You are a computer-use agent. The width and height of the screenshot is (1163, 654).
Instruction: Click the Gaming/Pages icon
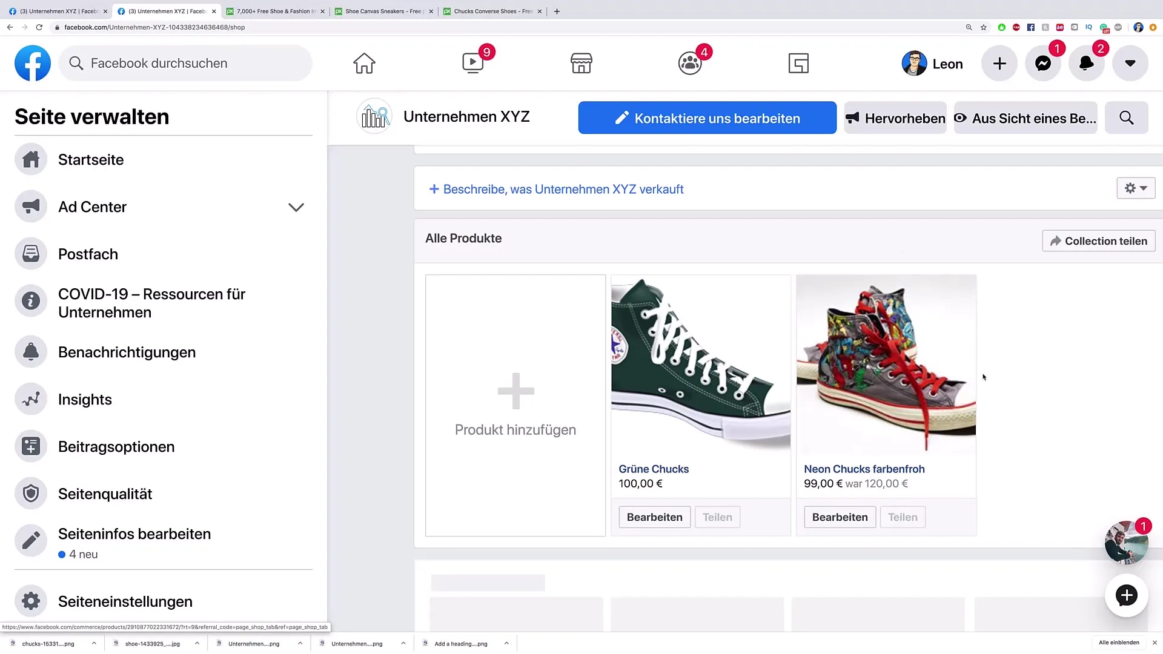click(x=798, y=63)
